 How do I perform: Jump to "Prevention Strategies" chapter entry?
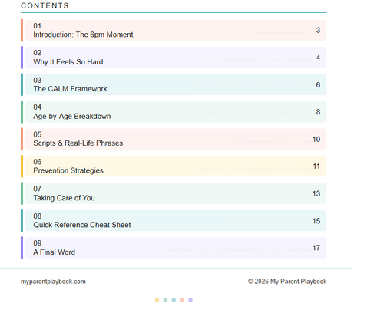click(176, 167)
